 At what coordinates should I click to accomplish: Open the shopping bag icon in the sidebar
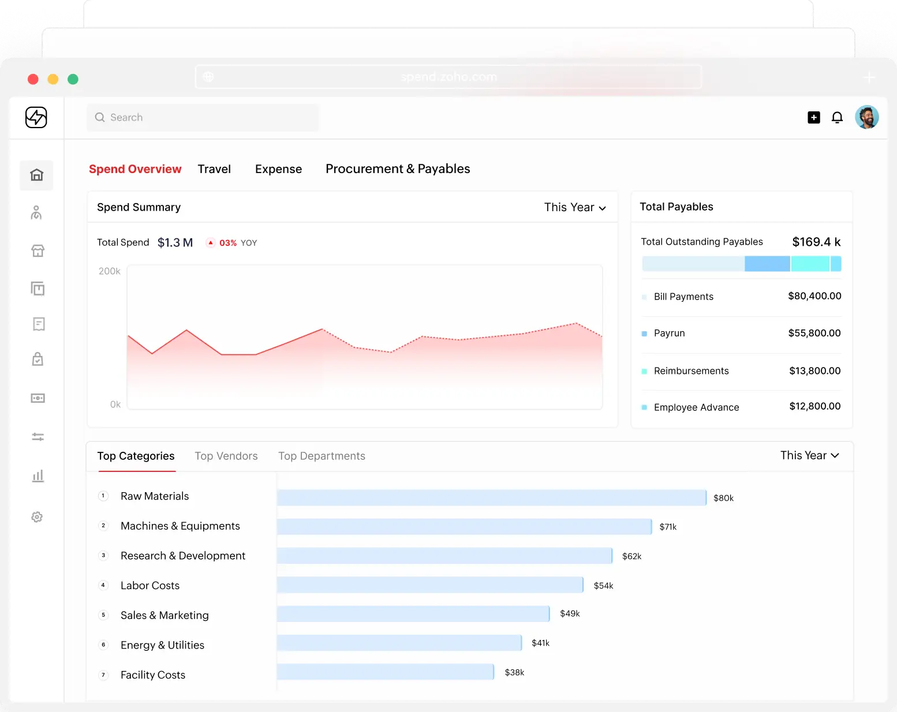[x=38, y=359]
